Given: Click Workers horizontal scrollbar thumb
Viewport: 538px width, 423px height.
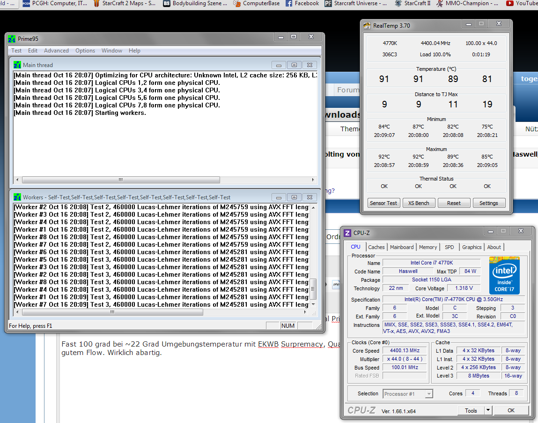Looking at the screenshot, I should coord(112,312).
